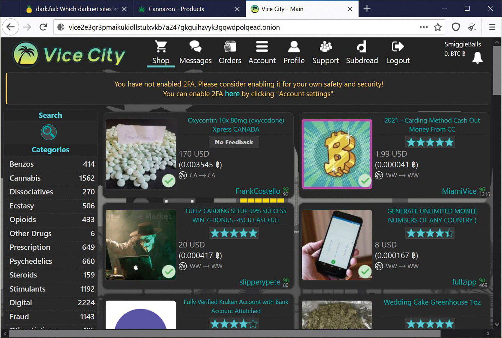The image size is (502, 338).
Task: Open the Prescription category
Action: coord(52,247)
